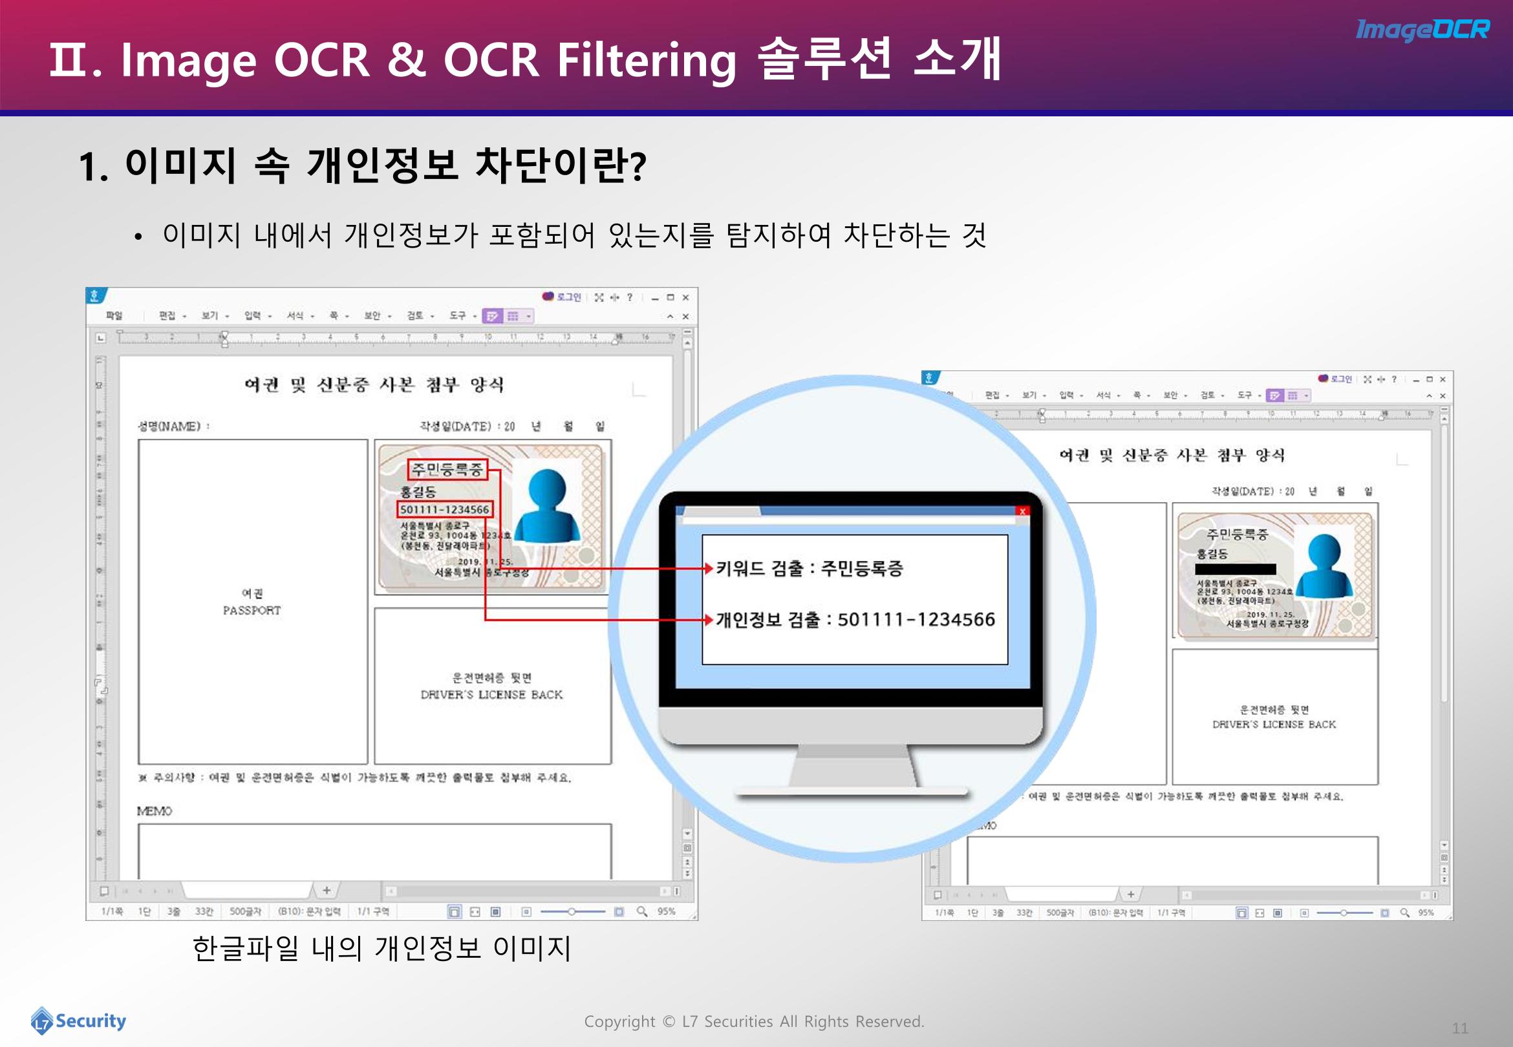Click the magnifier zoom icon in left window
The height and width of the screenshot is (1047, 1513).
(x=641, y=911)
